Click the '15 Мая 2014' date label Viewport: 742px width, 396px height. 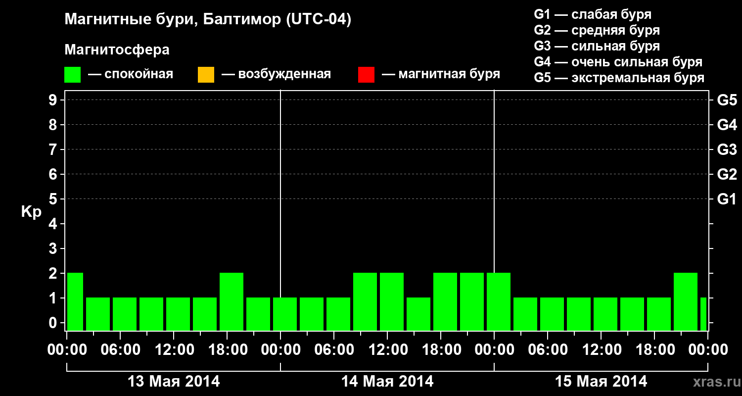pyautogui.click(x=601, y=382)
